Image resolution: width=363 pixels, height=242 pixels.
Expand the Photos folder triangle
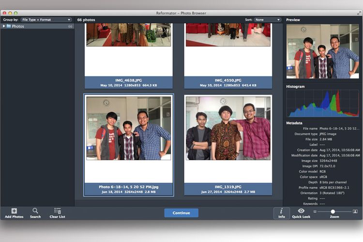[4, 26]
